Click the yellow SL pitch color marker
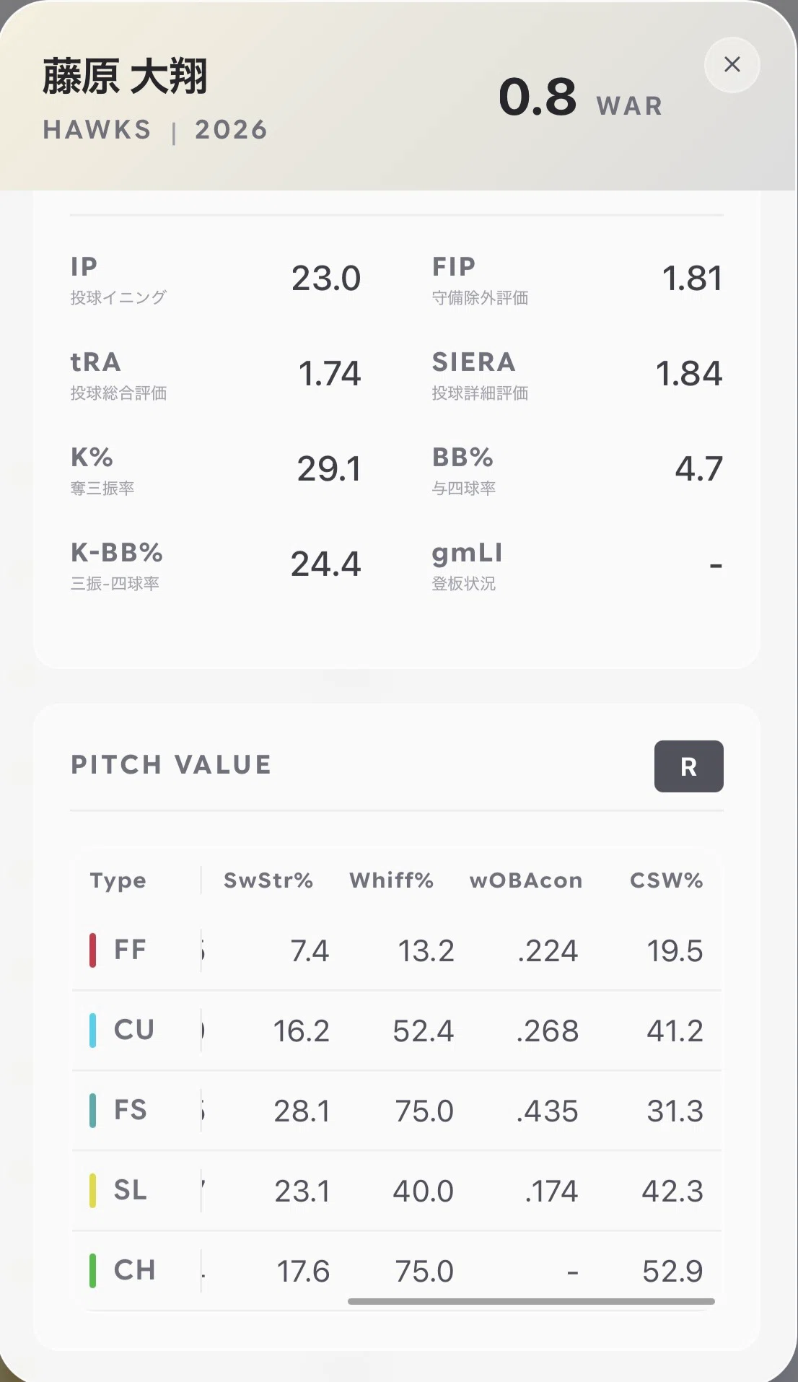Viewport: 798px width, 1382px height. (92, 1191)
